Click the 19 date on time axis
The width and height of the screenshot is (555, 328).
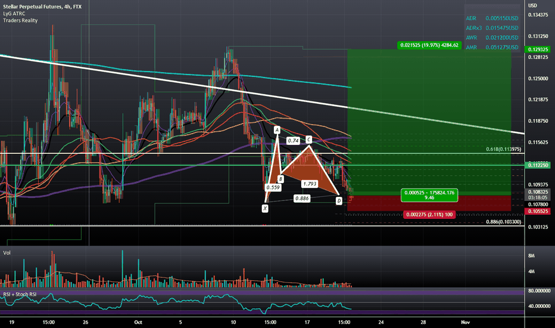click(x=12, y=322)
